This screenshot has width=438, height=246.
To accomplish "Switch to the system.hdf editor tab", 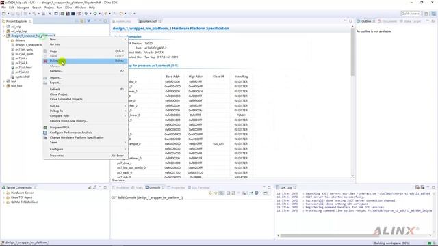I will click(x=149, y=21).
